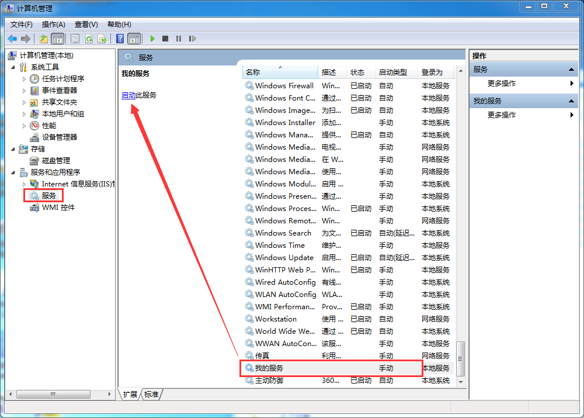The height and width of the screenshot is (418, 584).
Task: Switch to the 扩展 tab
Action: (x=130, y=395)
